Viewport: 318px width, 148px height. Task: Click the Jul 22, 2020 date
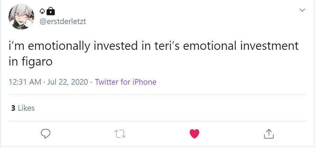coord(67,82)
